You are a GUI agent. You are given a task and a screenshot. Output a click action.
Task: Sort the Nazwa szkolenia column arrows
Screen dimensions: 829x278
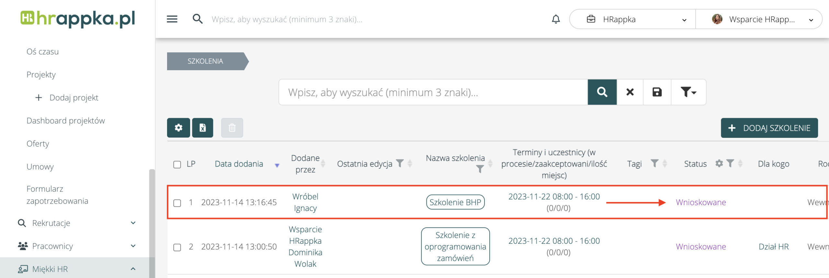click(x=490, y=164)
